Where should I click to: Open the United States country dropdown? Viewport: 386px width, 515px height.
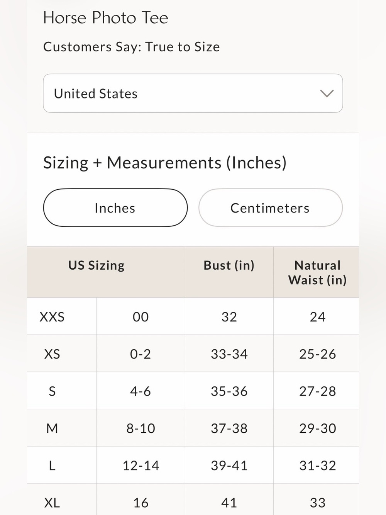coord(193,93)
